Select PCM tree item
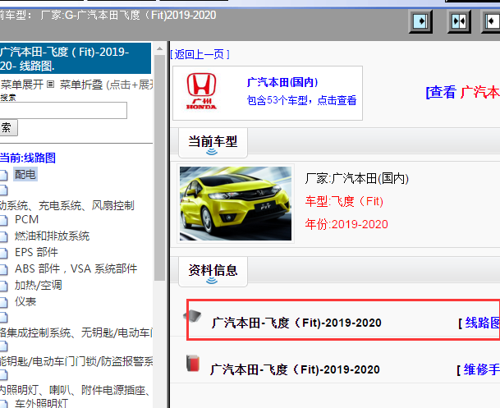 point(27,220)
